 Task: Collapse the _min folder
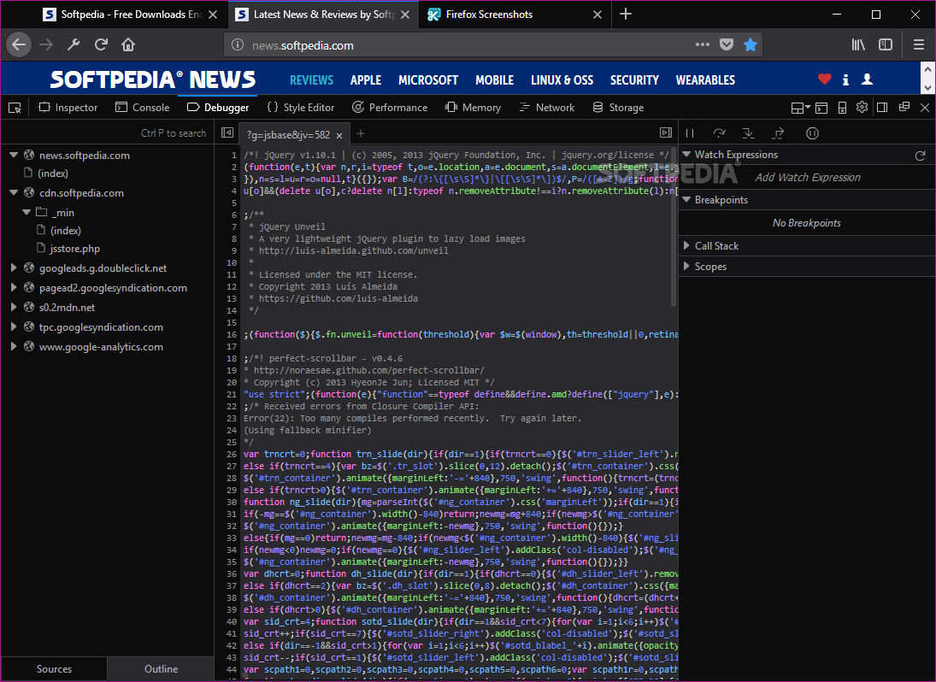coord(26,212)
